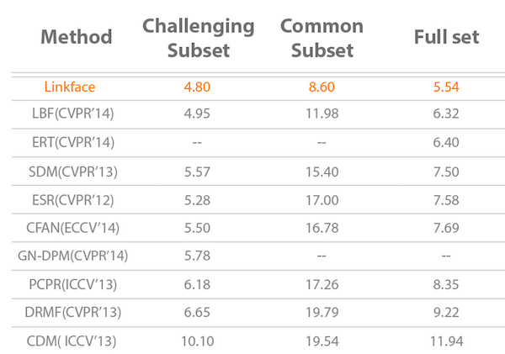The height and width of the screenshot is (354, 505).
Task: Select Linkface's 8.60 common subset value
Action: tap(322, 85)
